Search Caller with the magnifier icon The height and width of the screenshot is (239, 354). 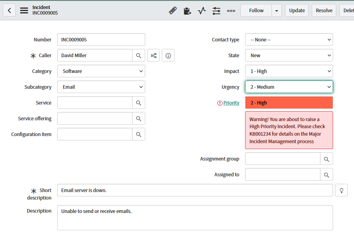(x=139, y=55)
